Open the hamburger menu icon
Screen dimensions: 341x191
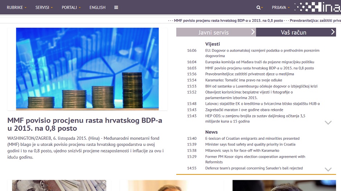tap(116, 7)
